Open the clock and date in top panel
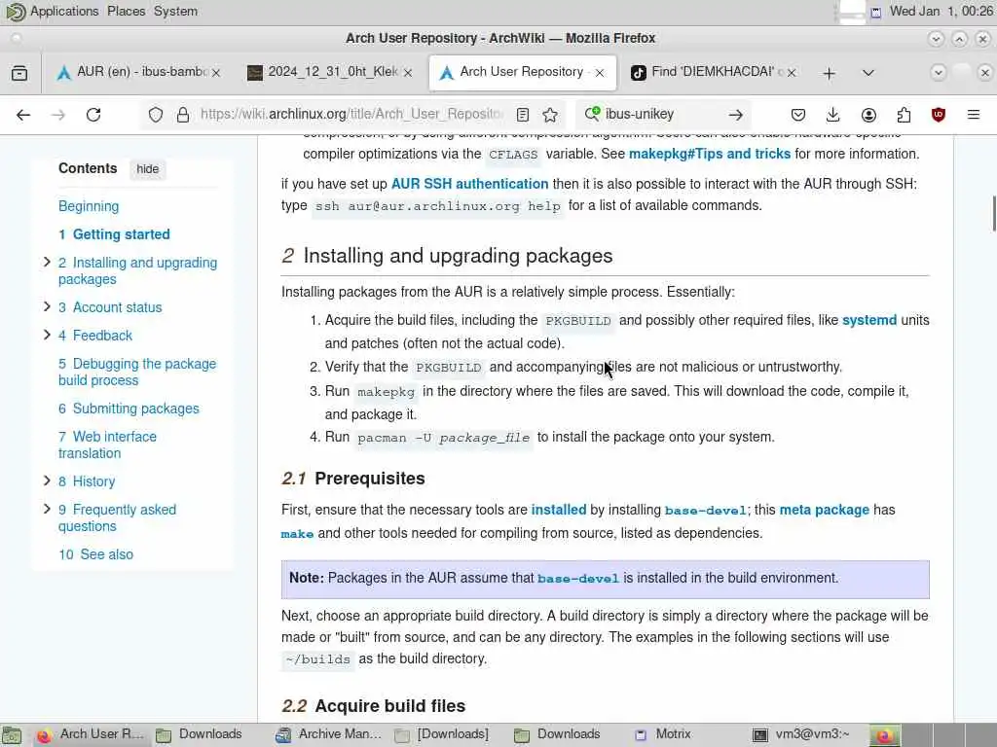Viewport: 997px width, 747px height. [942, 12]
